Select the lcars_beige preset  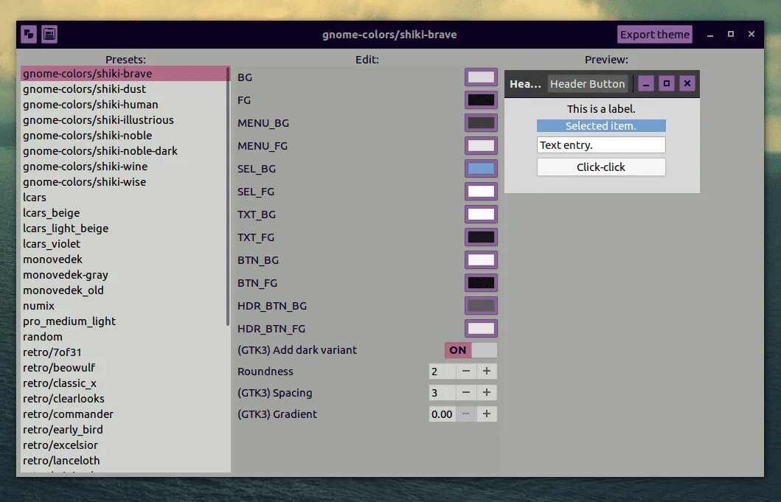[124, 212]
